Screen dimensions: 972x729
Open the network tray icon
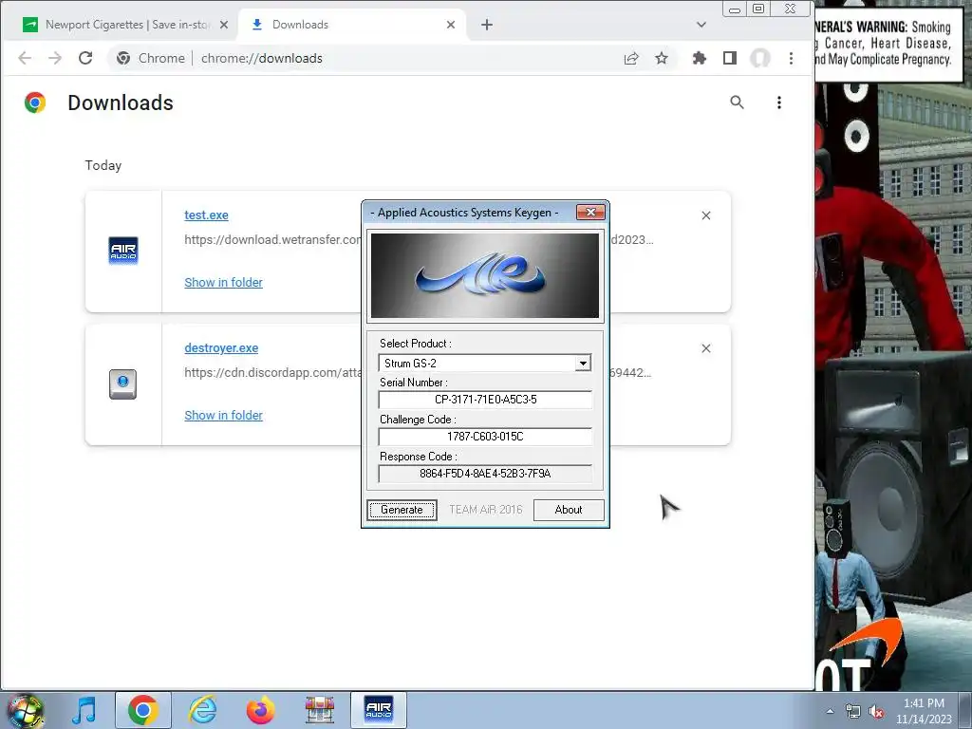coord(853,712)
